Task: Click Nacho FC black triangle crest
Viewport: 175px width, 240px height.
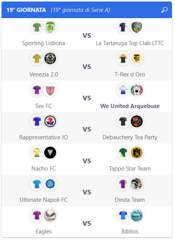Action: coord(50,152)
